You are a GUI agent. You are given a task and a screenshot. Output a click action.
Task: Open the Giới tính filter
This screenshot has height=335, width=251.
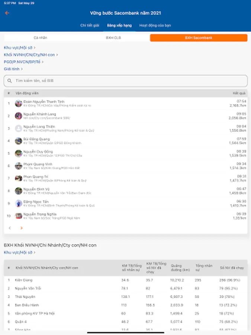(x=13, y=69)
